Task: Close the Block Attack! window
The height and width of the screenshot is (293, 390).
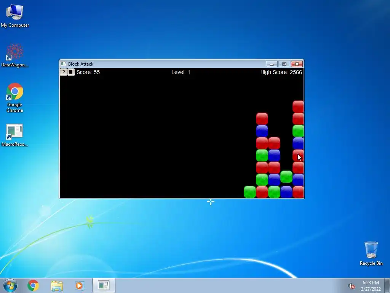Action: tap(297, 64)
